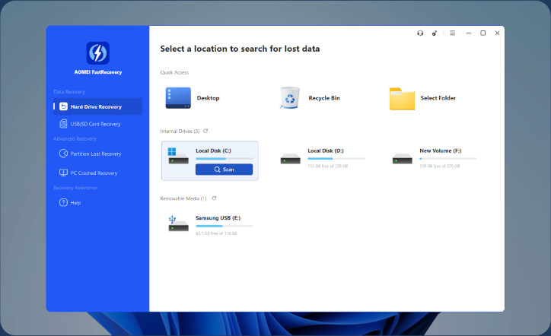Choose the Recycle Bin location icon
551x336 pixels.
pyautogui.click(x=290, y=98)
